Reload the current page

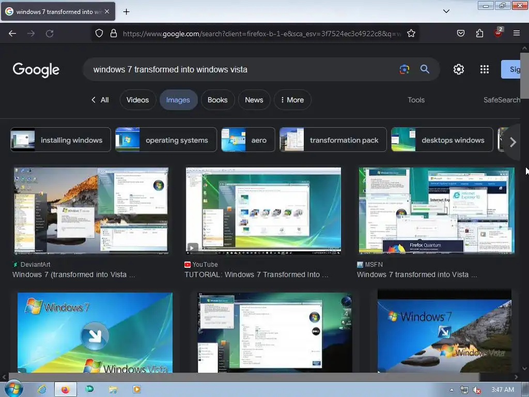pyautogui.click(x=50, y=34)
